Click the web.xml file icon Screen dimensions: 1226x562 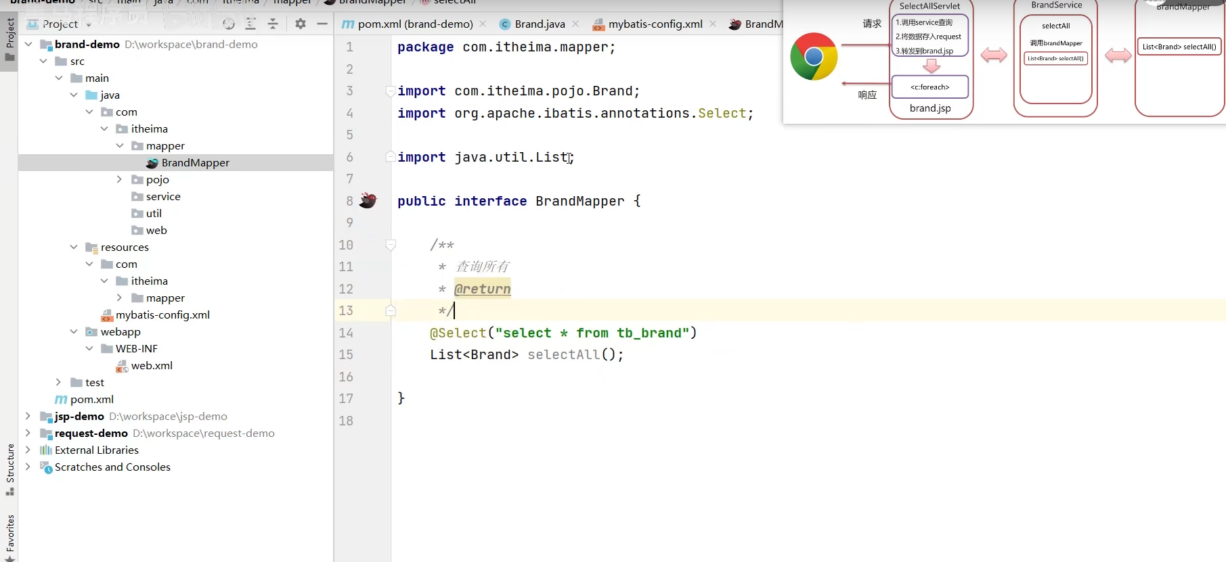click(x=122, y=366)
